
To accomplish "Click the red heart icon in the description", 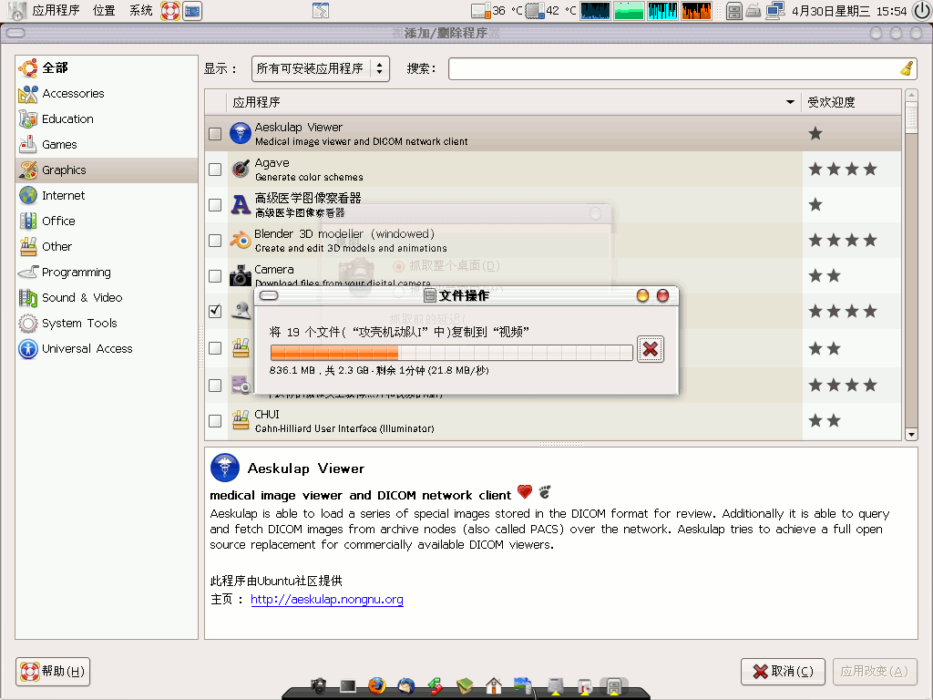I will click(525, 491).
